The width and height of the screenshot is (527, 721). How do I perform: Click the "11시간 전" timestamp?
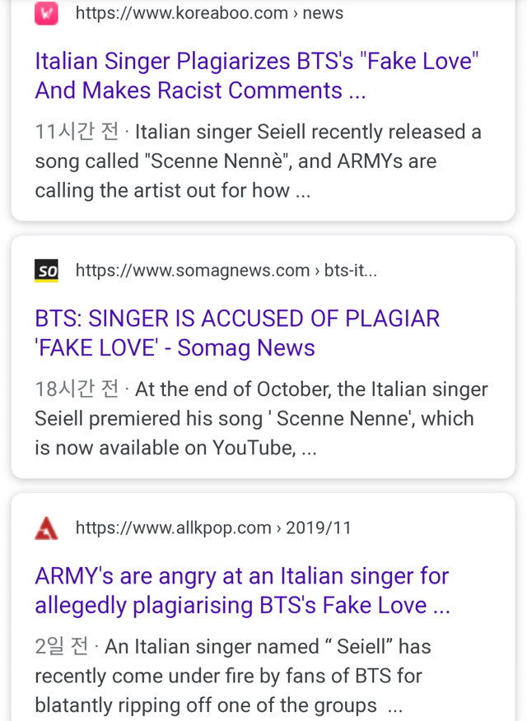[77, 132]
